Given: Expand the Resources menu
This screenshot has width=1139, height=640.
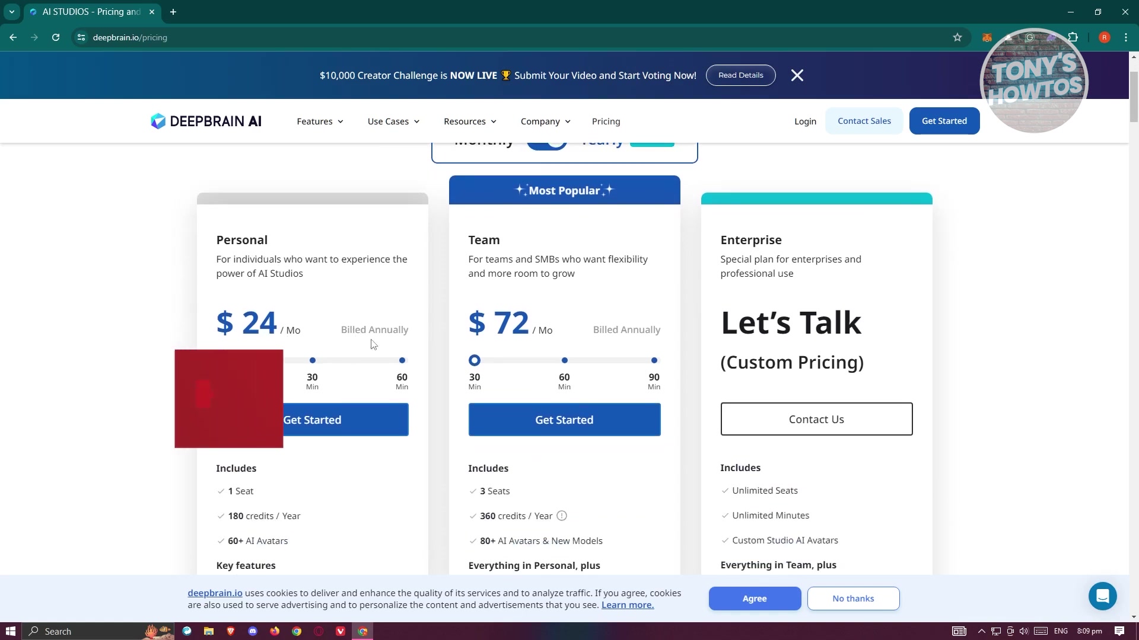Looking at the screenshot, I should click(x=470, y=121).
